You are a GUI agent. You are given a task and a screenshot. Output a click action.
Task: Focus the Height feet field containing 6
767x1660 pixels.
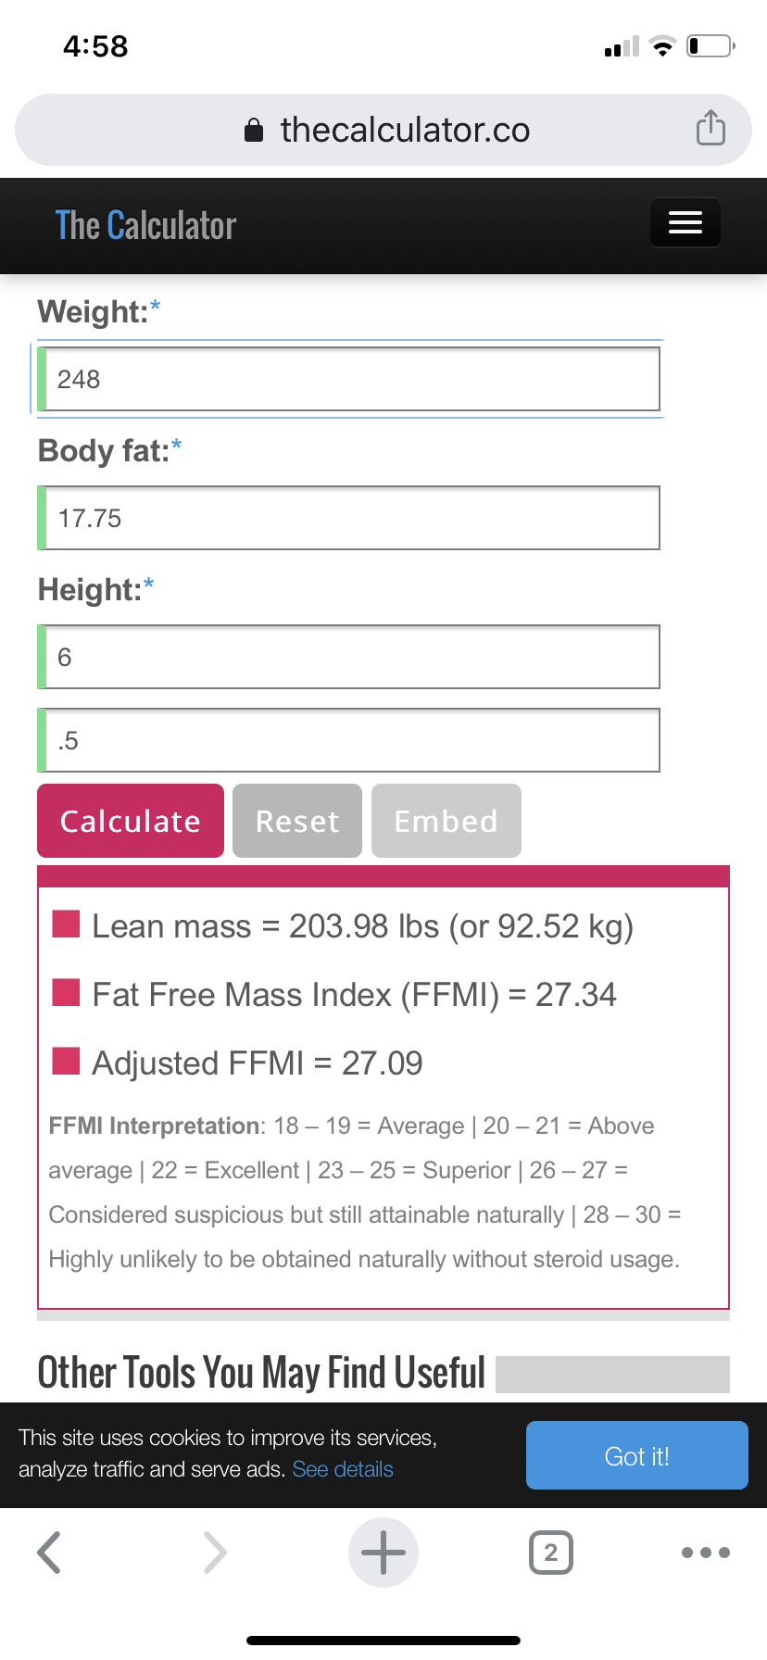click(351, 657)
